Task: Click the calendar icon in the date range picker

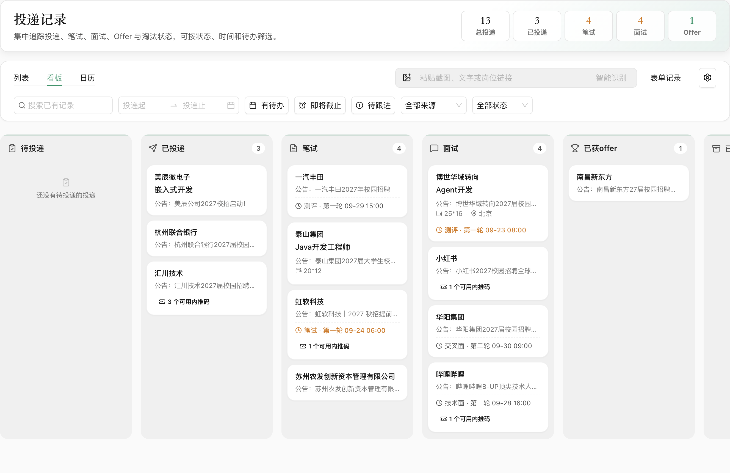Action: pos(231,105)
